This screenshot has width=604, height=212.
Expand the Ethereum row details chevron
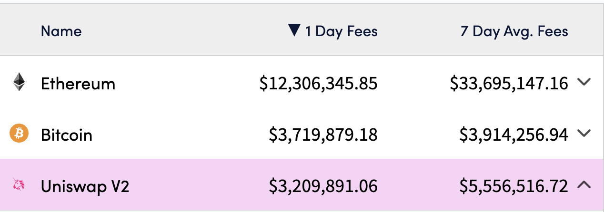(584, 82)
